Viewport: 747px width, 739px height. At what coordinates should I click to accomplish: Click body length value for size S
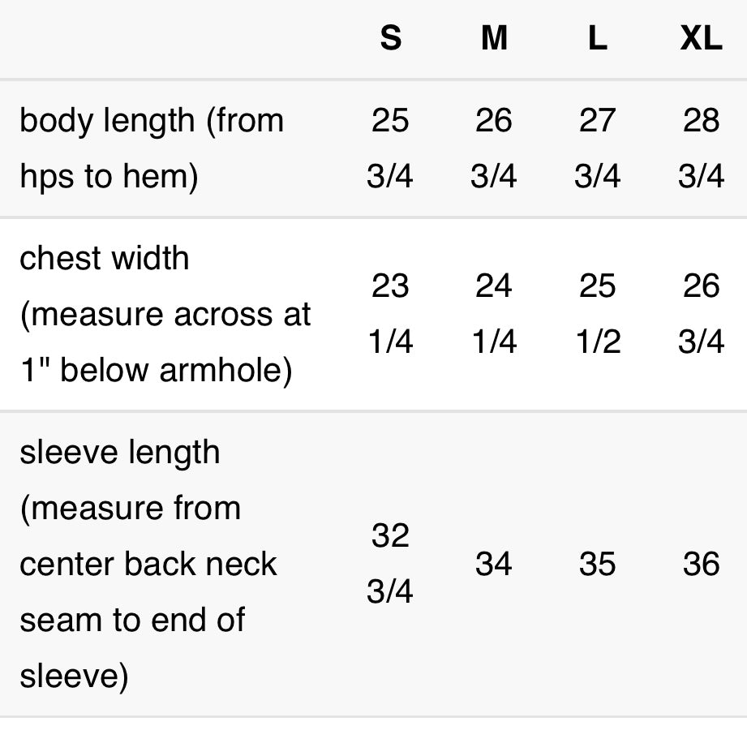click(x=390, y=148)
